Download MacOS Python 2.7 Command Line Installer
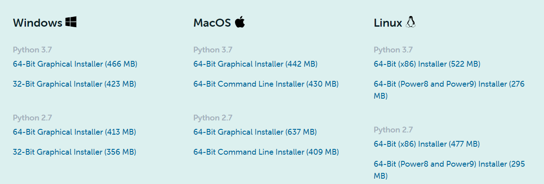 tap(266, 152)
